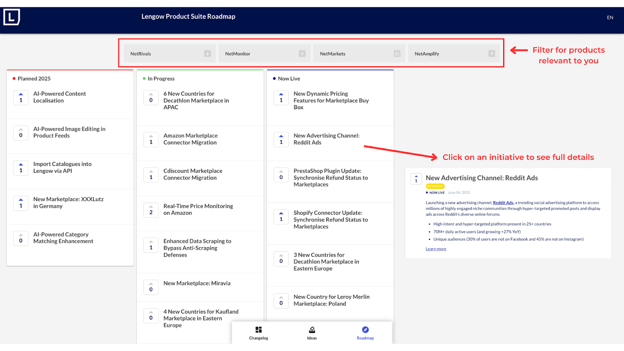Open the Ideas tab icon
This screenshot has width=624, height=351.
point(312,330)
